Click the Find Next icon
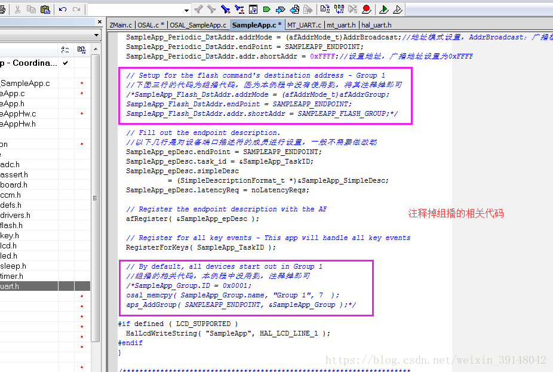The image size is (553, 372). [211, 10]
